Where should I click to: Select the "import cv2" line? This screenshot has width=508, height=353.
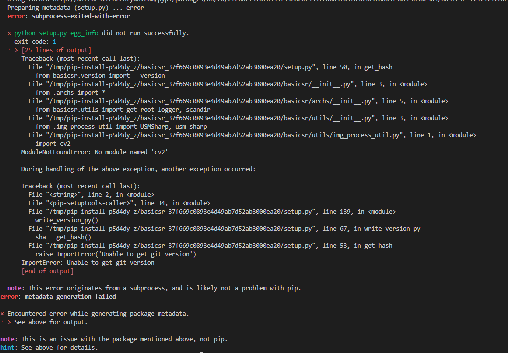(53, 144)
